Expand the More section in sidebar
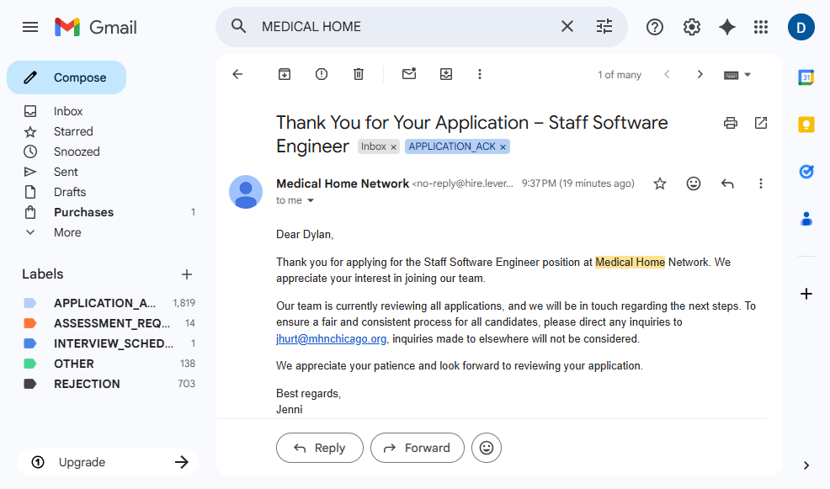 coord(67,232)
